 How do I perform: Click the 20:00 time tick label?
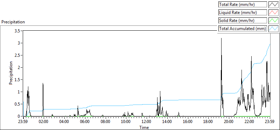[229, 122]
